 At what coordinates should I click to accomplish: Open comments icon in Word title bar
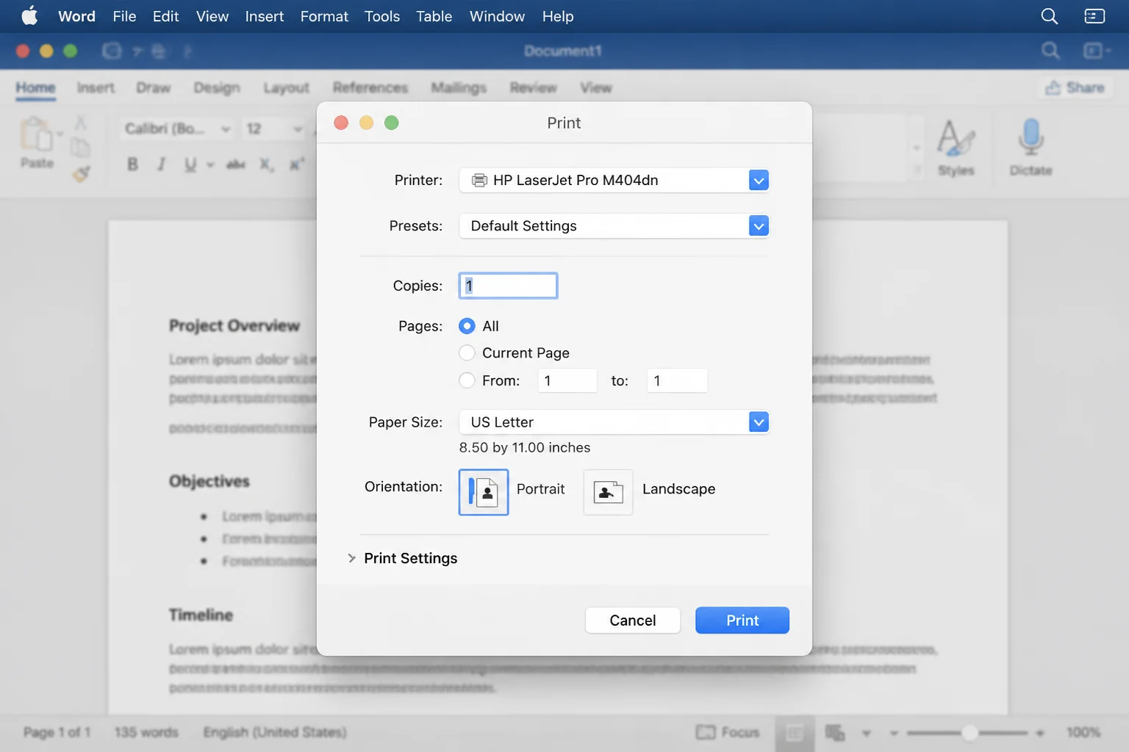tap(1094, 51)
